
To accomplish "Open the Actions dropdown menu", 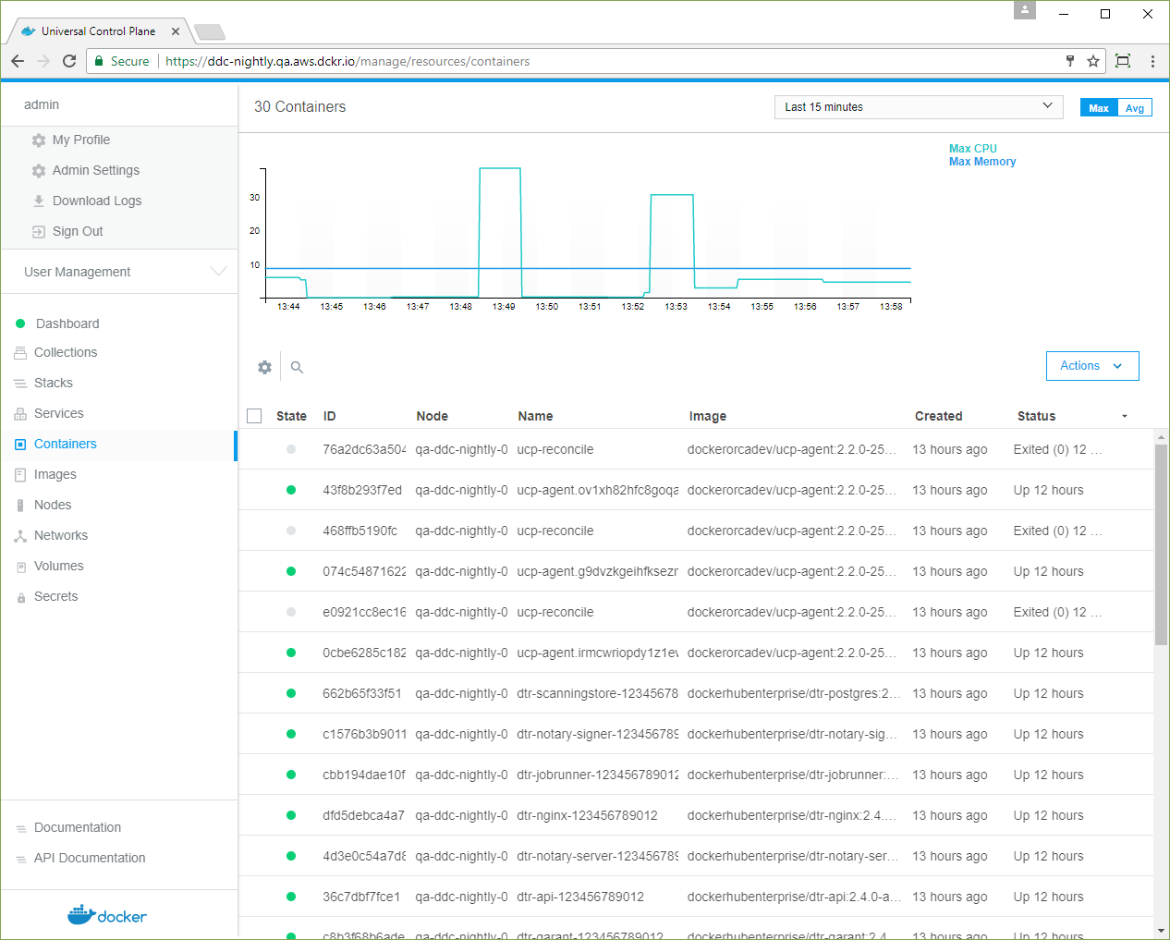I will [1091, 366].
